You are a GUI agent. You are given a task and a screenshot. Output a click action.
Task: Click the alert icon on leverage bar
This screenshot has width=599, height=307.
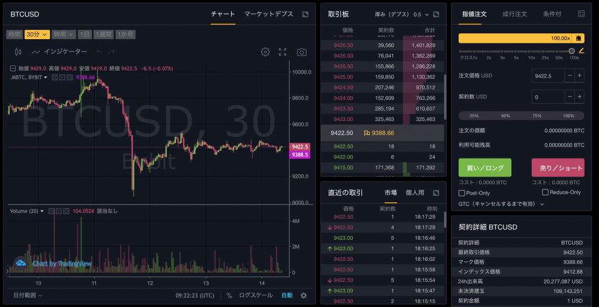[579, 38]
